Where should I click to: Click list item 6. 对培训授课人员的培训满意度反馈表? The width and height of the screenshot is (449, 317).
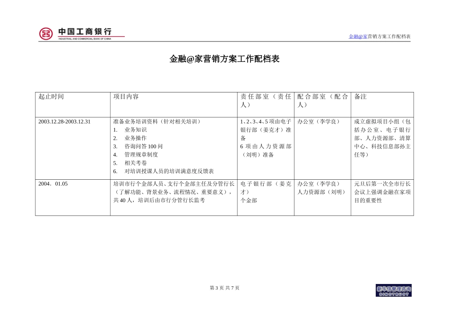pos(164,171)
